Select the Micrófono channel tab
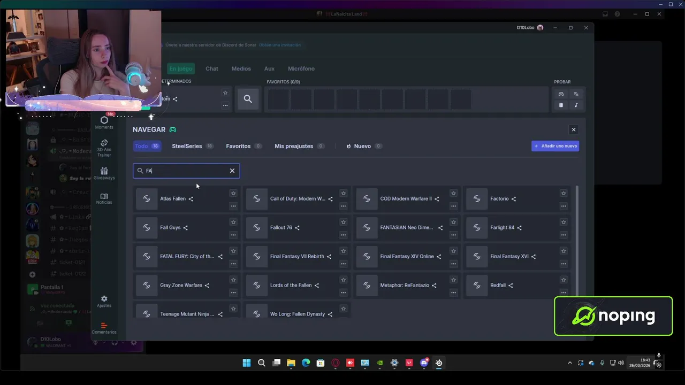Image resolution: width=685 pixels, height=385 pixels. [301, 68]
